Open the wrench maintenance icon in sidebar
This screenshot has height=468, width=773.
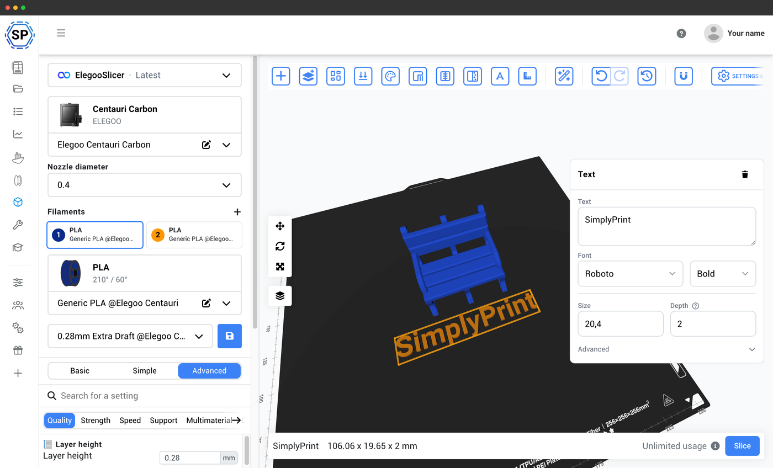tap(18, 225)
